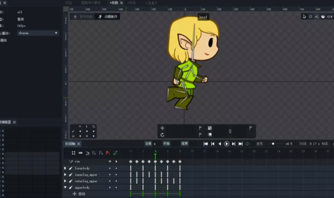
Task: Select the bone creation tool in canvas toolbar
Action: (317, 17)
